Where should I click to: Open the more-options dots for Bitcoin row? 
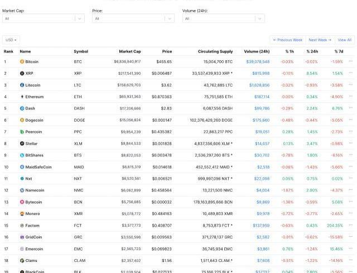click(351, 61)
